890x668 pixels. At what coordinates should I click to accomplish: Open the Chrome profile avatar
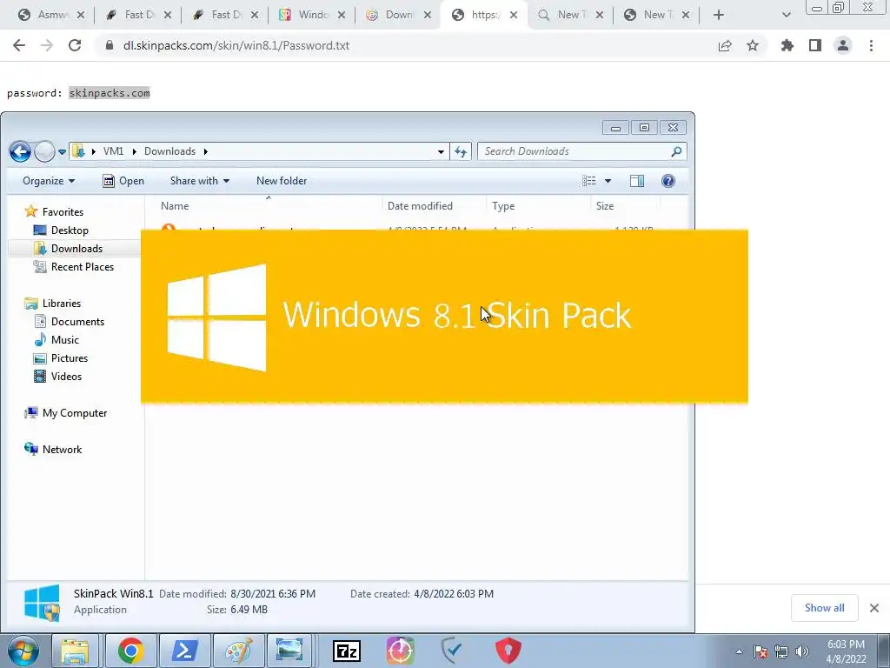[x=843, y=45]
